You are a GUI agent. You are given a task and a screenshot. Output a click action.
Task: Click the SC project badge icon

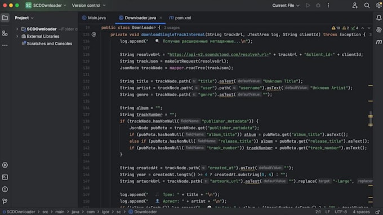[x=28, y=6]
